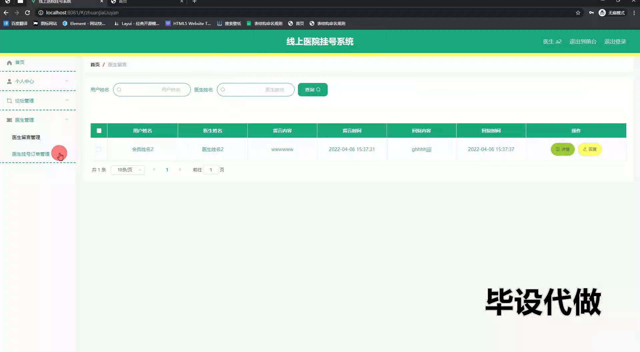The height and width of the screenshot is (352, 640).
Task: Click the 回复 button for 会员姓名2
Action: [x=590, y=149]
